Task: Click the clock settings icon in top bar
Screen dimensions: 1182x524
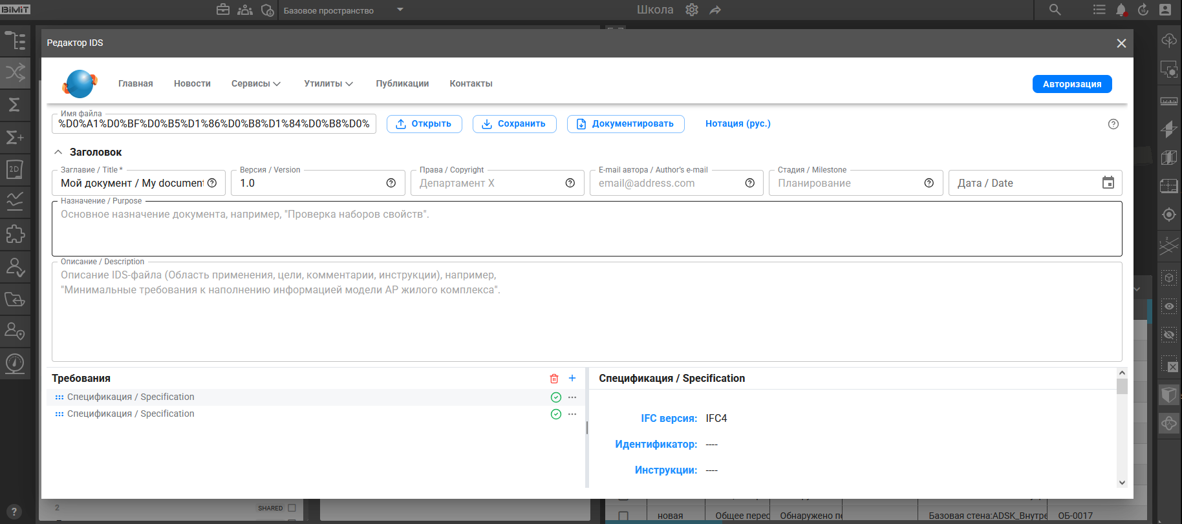Action: 267,10
